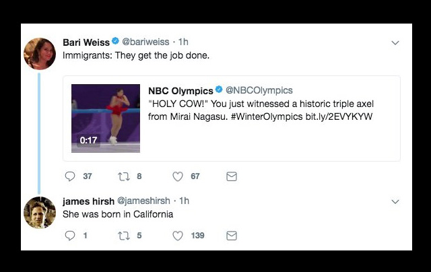Click the Bari Weiss display name

click(86, 42)
